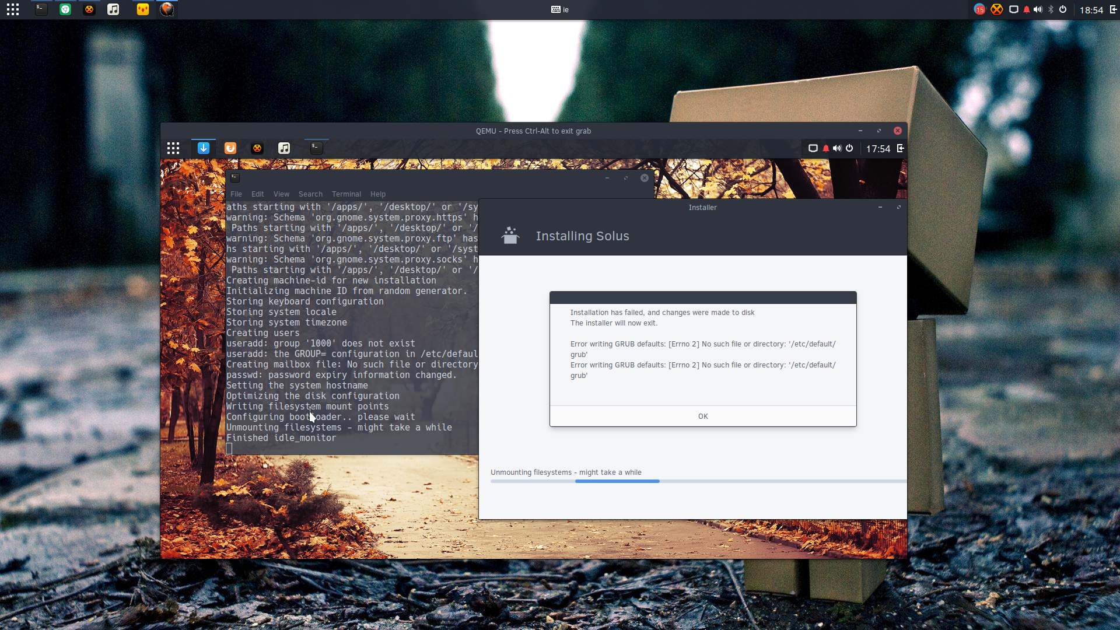Launch the host panel terminal icon
Viewport: 1120px width, 630px height.
click(41, 9)
